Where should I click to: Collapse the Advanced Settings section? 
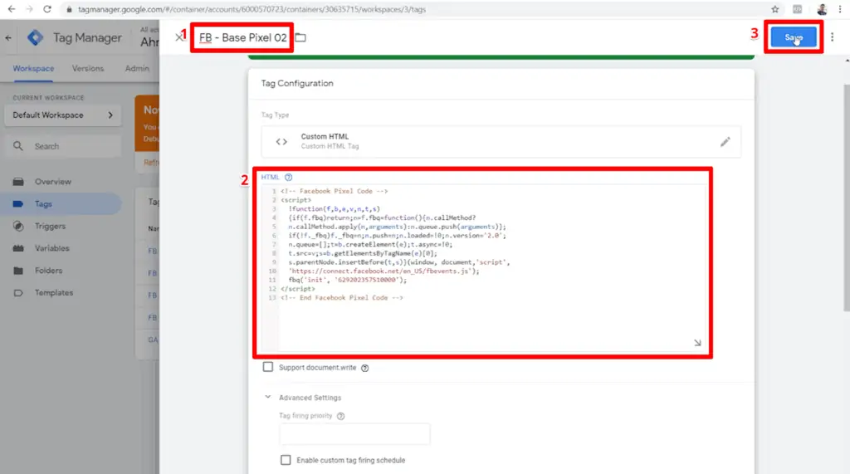coord(268,397)
